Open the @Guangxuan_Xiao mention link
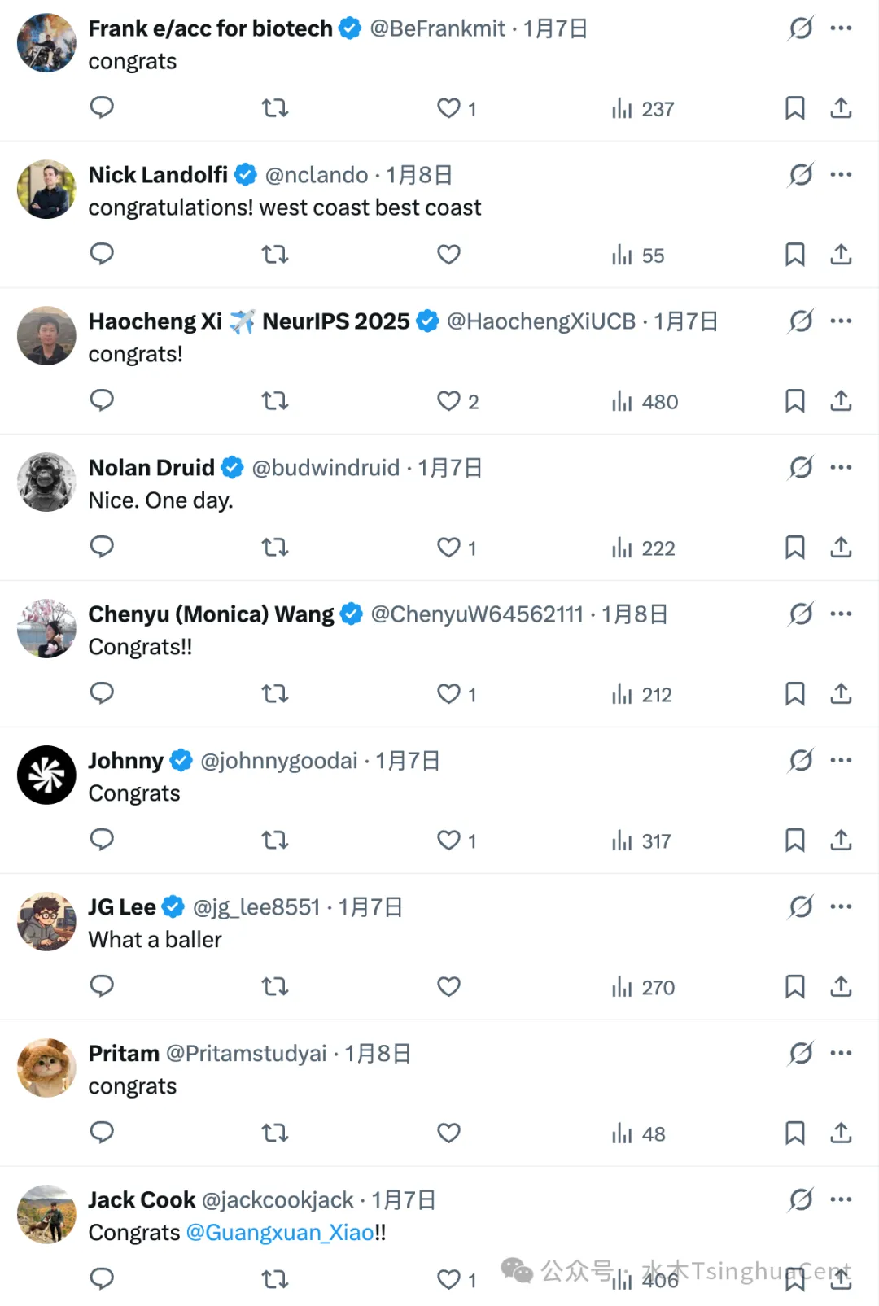The width and height of the screenshot is (879, 1306). 279,1233
